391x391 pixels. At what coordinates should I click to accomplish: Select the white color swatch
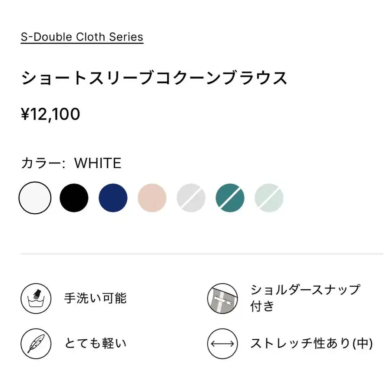[x=35, y=198]
